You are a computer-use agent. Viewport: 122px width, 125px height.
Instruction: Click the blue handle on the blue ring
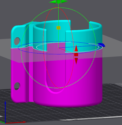102,45
